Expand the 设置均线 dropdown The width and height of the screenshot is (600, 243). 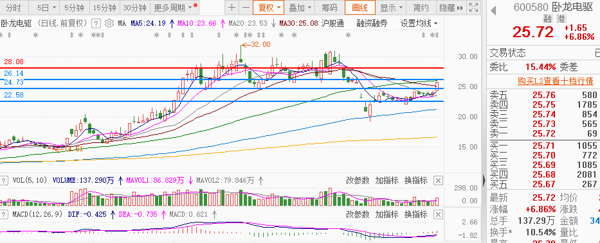[419, 23]
